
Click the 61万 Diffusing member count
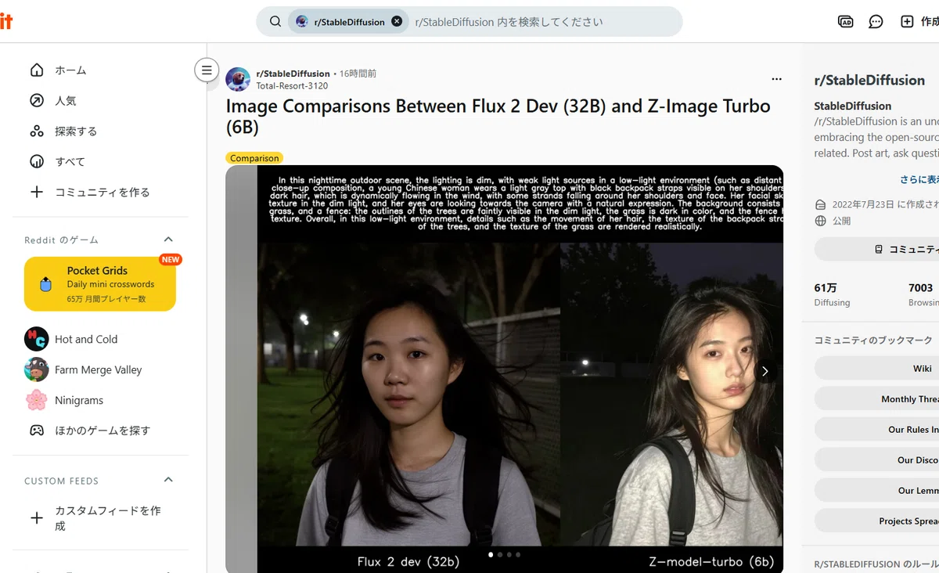point(832,294)
